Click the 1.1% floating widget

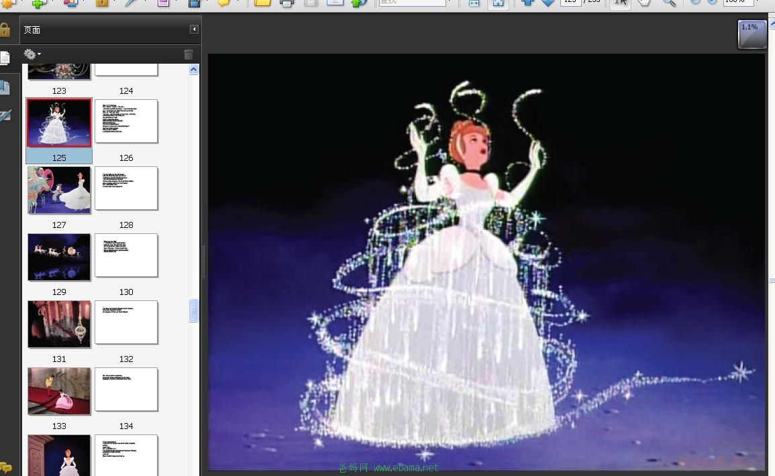[x=752, y=34]
